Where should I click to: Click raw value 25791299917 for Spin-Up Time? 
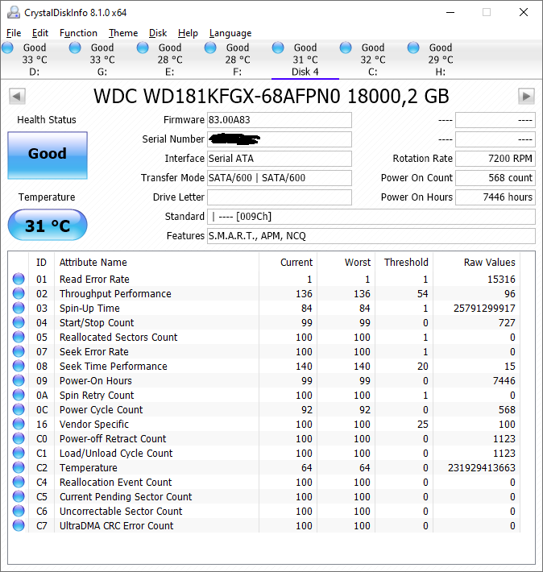[484, 309]
